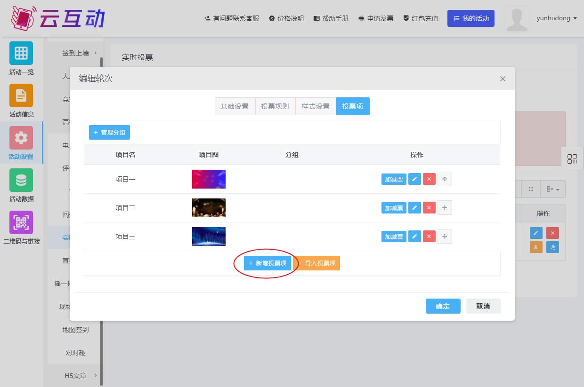
Task: Switch to the 投票规则 tab
Action: pyautogui.click(x=275, y=106)
